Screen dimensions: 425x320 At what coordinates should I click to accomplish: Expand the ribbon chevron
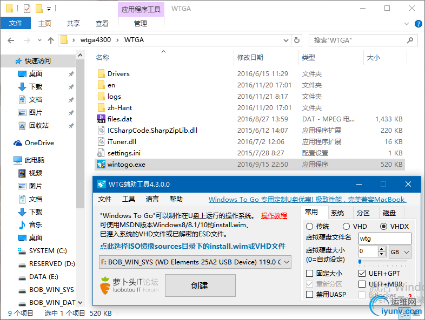tap(407, 24)
